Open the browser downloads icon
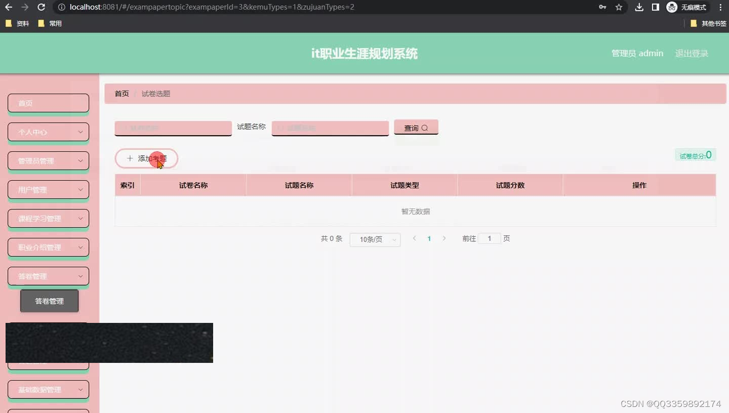Viewport: 729px width, 413px height. (639, 7)
